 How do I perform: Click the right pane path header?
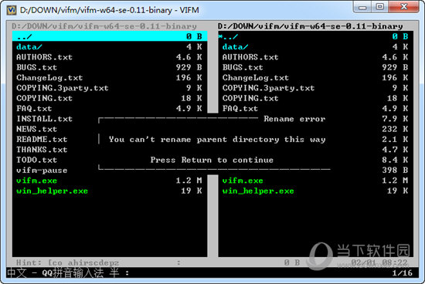[311, 26]
